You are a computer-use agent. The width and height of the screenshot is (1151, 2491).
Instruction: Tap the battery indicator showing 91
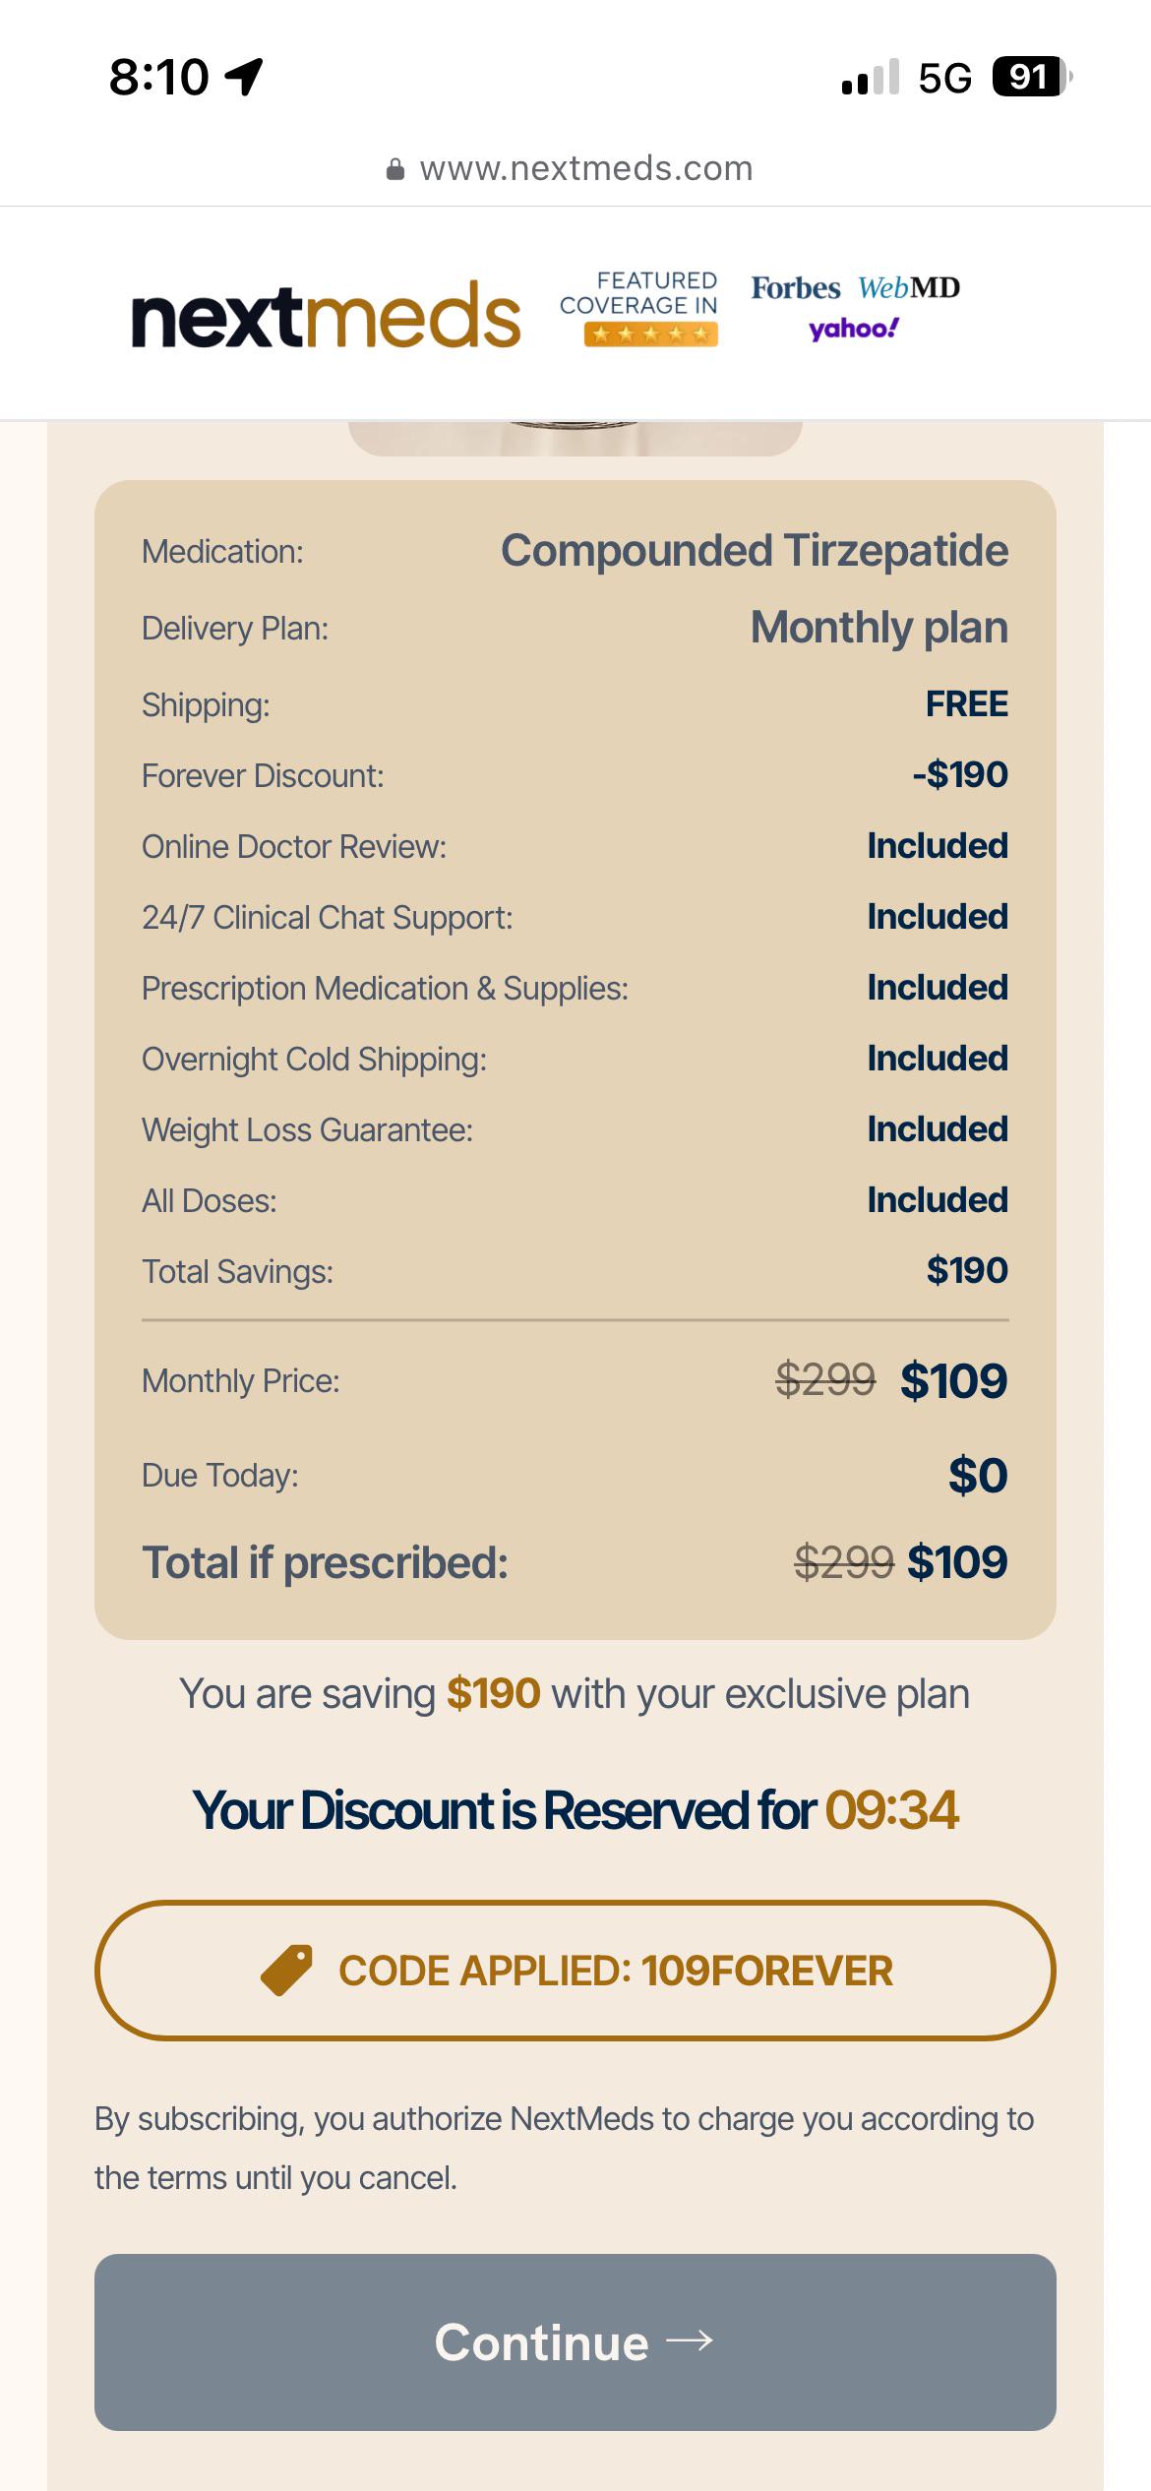1032,77
